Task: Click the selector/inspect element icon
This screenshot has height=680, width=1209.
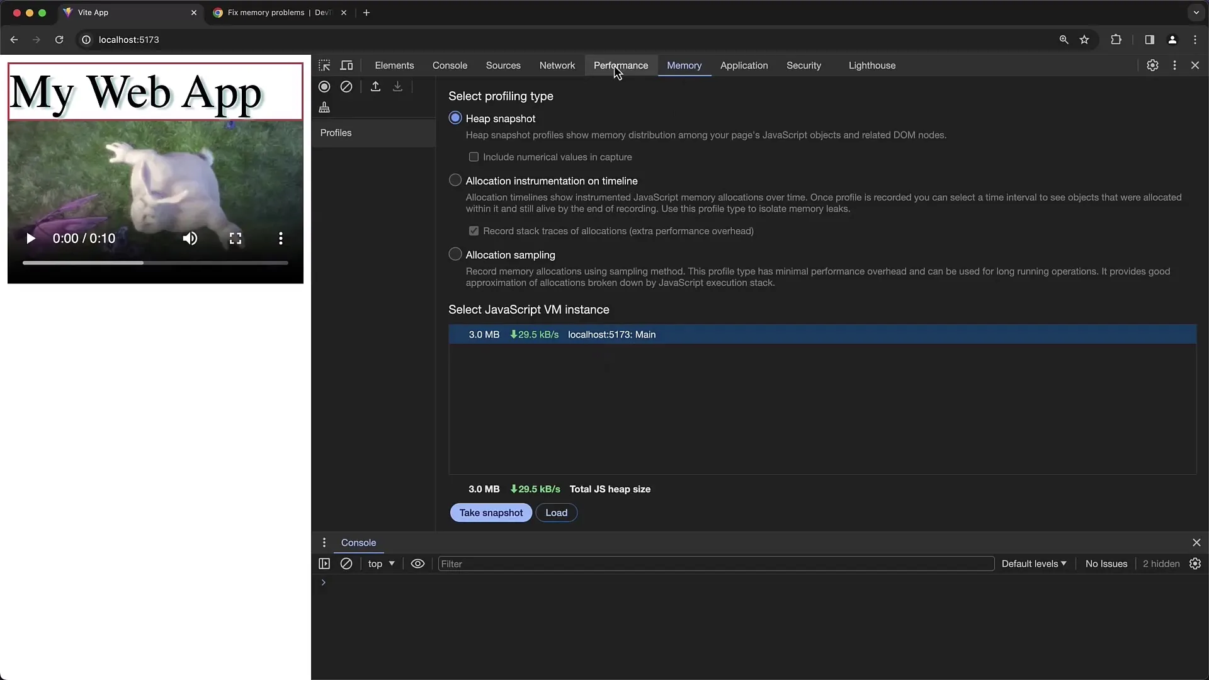Action: point(324,65)
